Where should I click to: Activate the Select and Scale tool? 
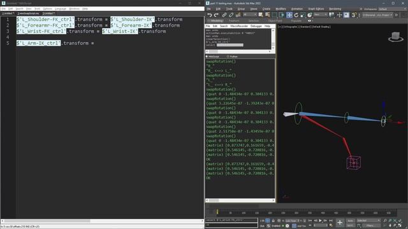tap(303, 15)
